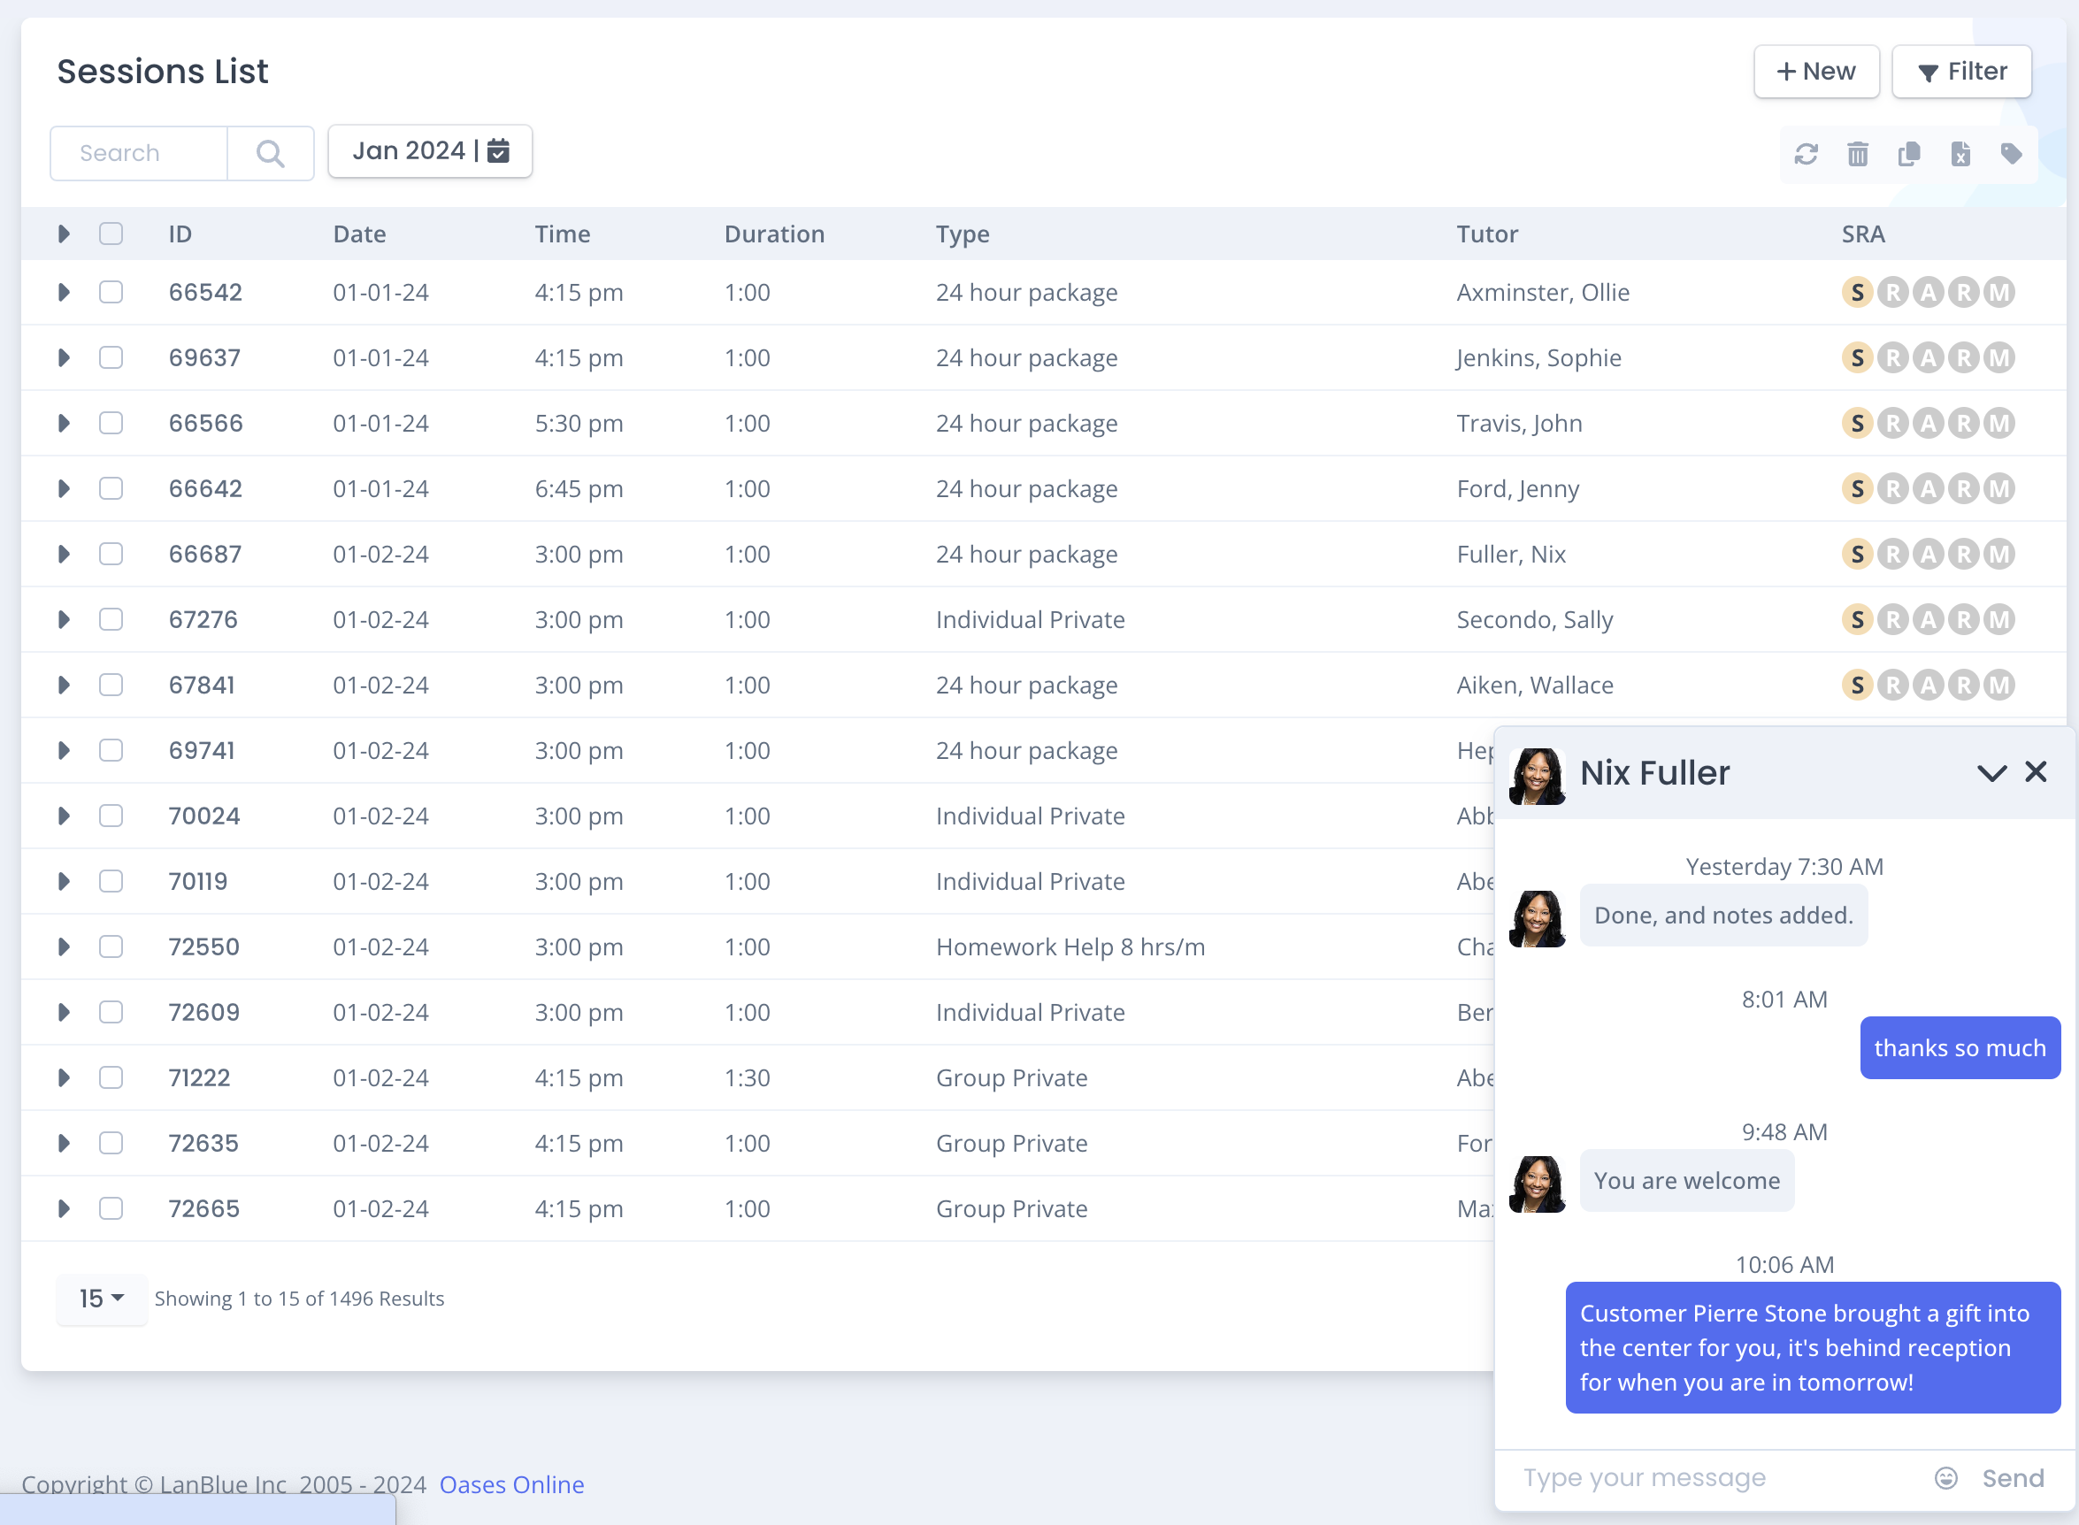Check the box for session 66542
The width and height of the screenshot is (2079, 1525).
(111, 293)
